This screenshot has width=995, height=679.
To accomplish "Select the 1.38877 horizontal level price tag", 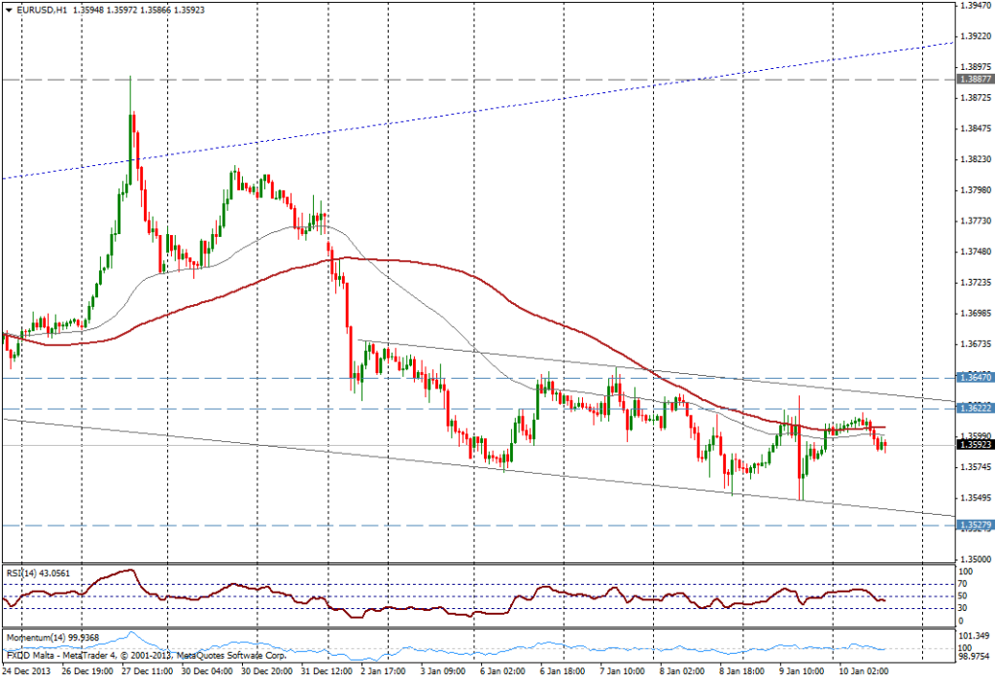I will (974, 79).
